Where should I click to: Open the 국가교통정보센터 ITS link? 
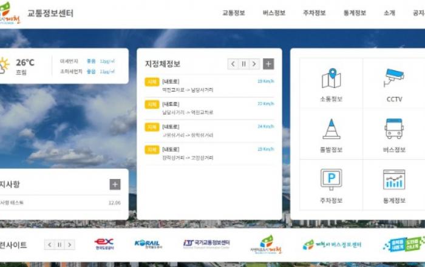coord(206,244)
